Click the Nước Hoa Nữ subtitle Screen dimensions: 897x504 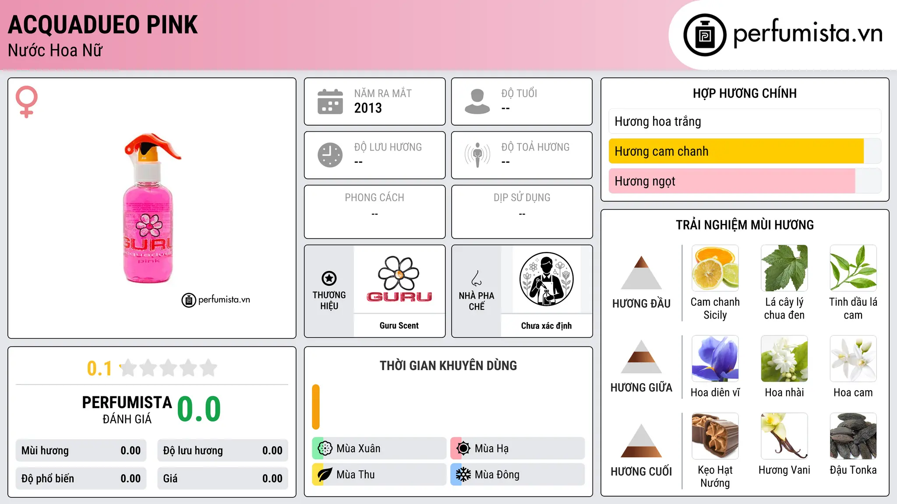(x=55, y=51)
